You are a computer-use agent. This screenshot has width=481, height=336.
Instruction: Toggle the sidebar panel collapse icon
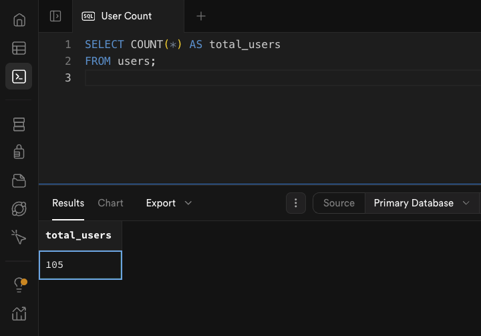55,16
